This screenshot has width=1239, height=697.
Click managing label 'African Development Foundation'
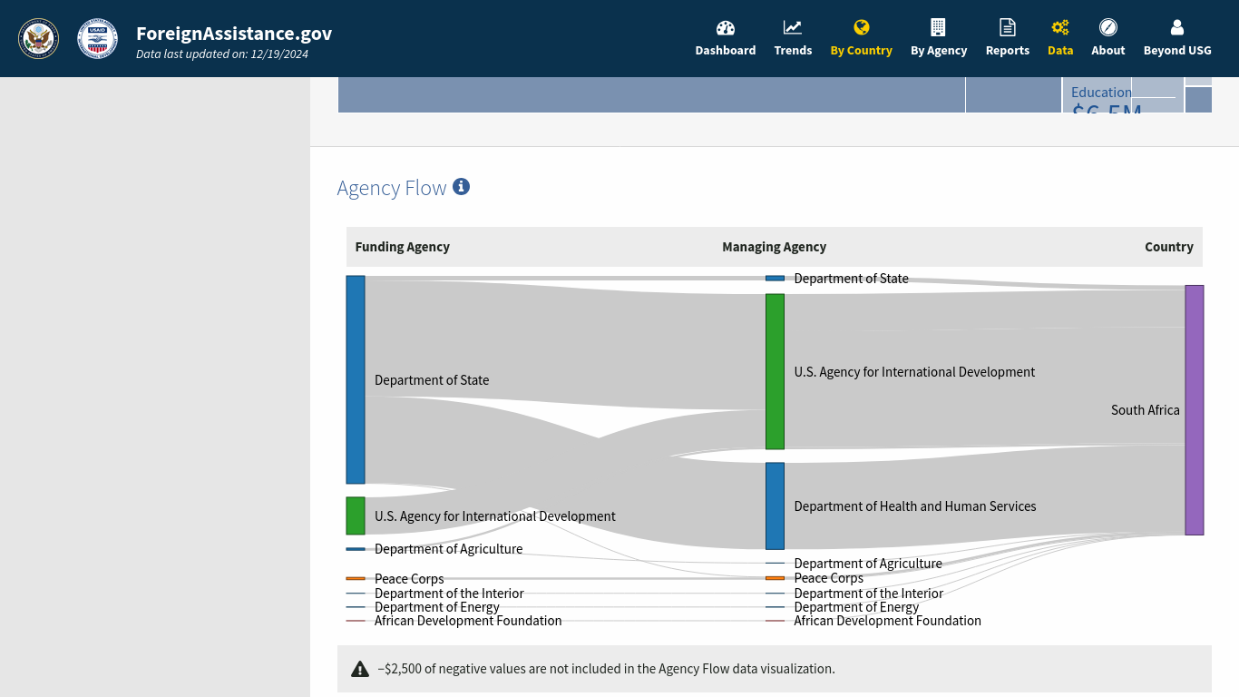tap(888, 621)
